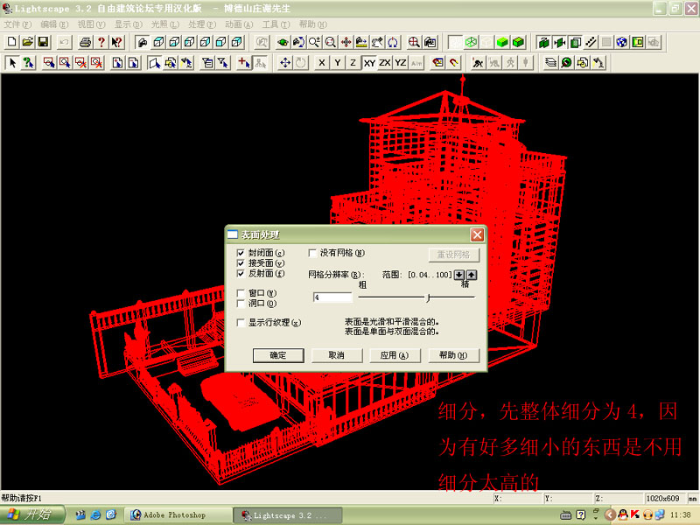Click the Internet Explorer quick launch icon
The width and height of the screenshot is (700, 525).
point(95,514)
